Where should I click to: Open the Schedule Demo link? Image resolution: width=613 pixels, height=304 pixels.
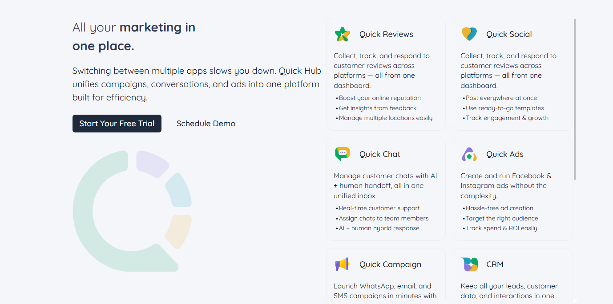click(x=206, y=124)
